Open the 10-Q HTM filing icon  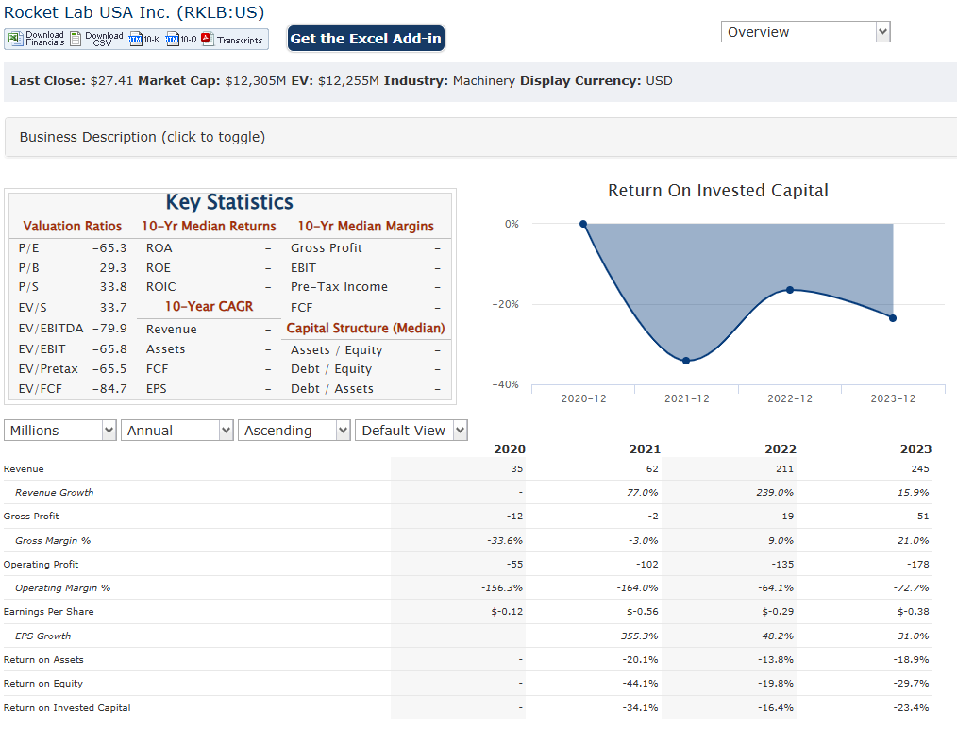(172, 39)
